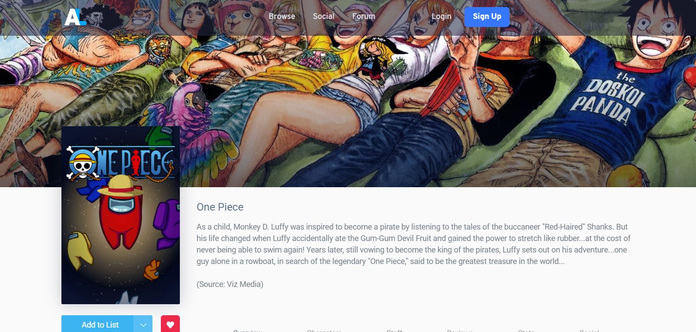
Task: Open the One Piece cover image
Action: pyautogui.click(x=121, y=215)
